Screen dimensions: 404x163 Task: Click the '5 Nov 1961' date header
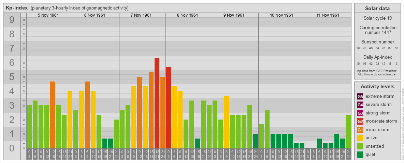48,15
